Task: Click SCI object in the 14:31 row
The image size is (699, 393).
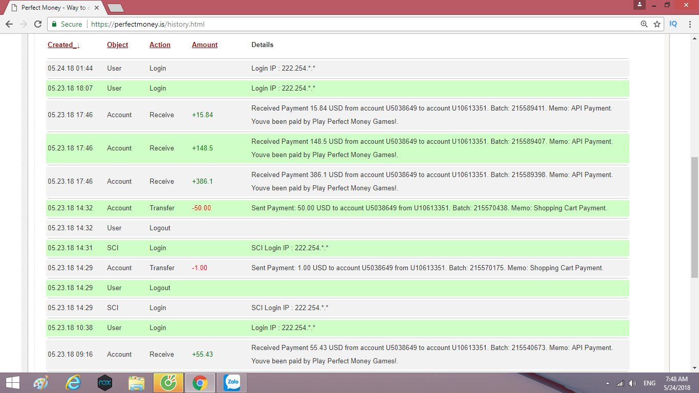Action: click(x=113, y=248)
